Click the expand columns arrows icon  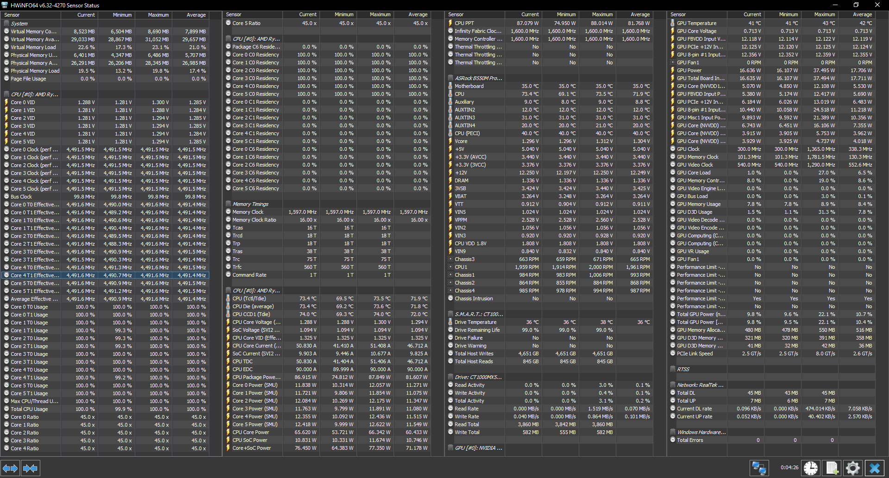(x=10, y=468)
